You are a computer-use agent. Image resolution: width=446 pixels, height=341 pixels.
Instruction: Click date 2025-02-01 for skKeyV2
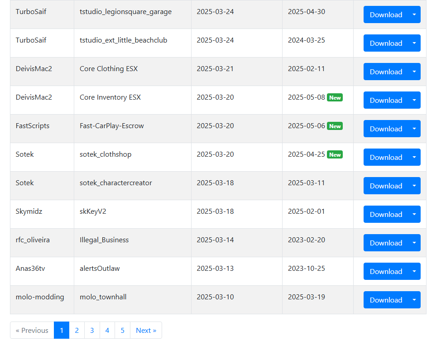pos(307,211)
